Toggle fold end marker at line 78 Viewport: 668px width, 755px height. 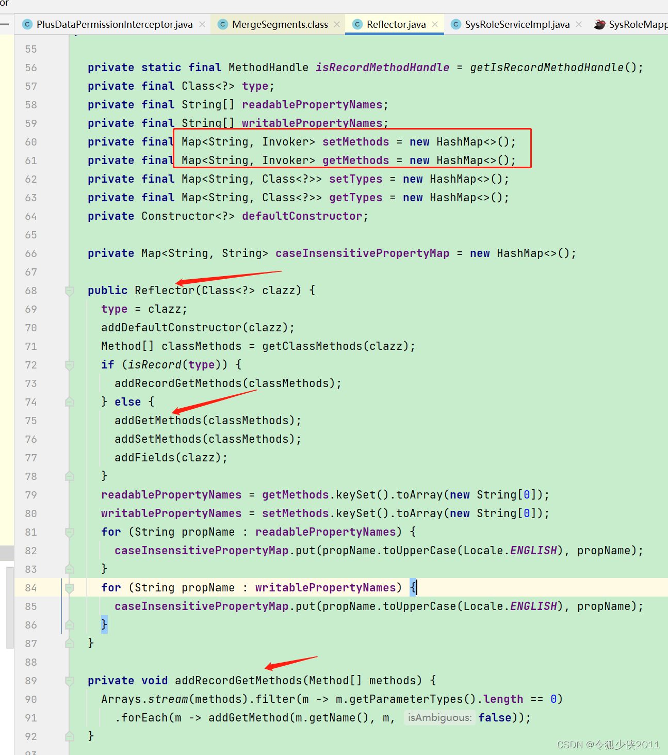tap(70, 476)
